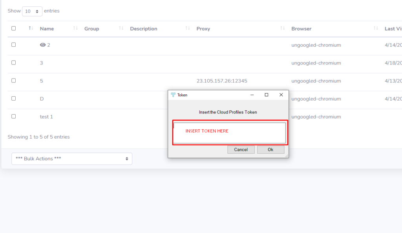Click the Token dialog app icon

[173, 95]
